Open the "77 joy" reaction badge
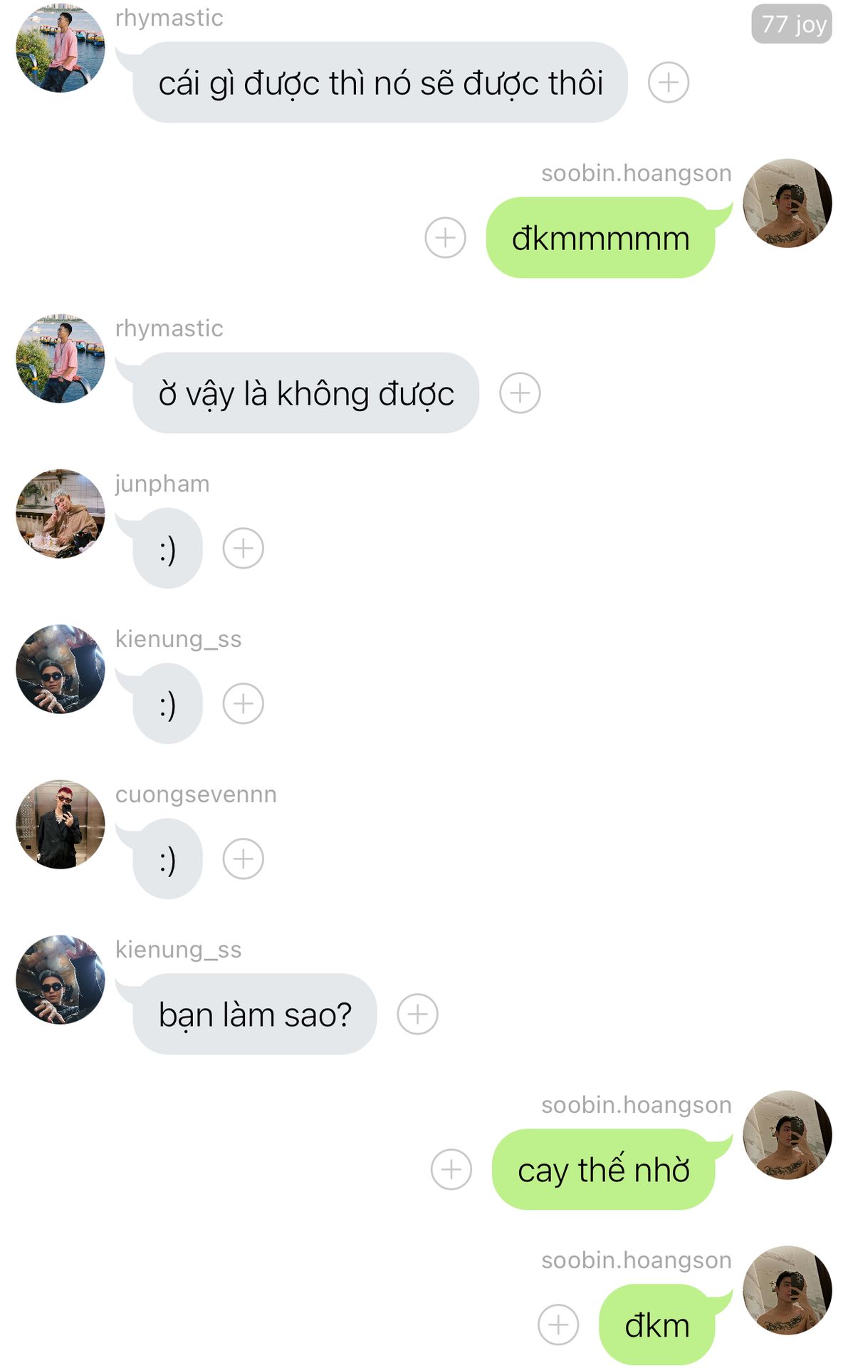 click(x=792, y=24)
